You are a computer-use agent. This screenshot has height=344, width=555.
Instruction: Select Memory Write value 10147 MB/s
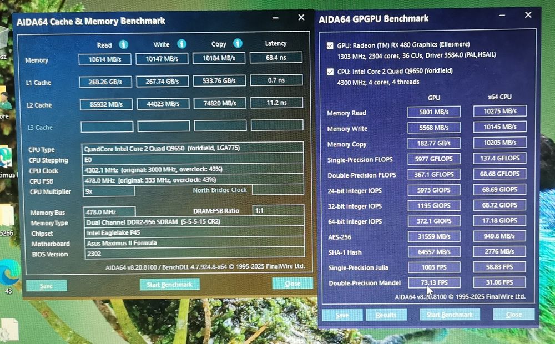(162, 59)
